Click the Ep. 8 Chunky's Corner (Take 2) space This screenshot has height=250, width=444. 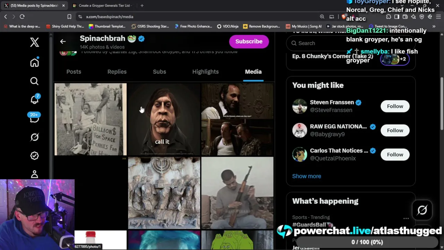coord(333,56)
